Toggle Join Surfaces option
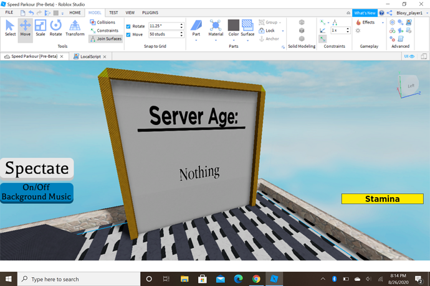The height and width of the screenshot is (286, 430). pos(105,39)
